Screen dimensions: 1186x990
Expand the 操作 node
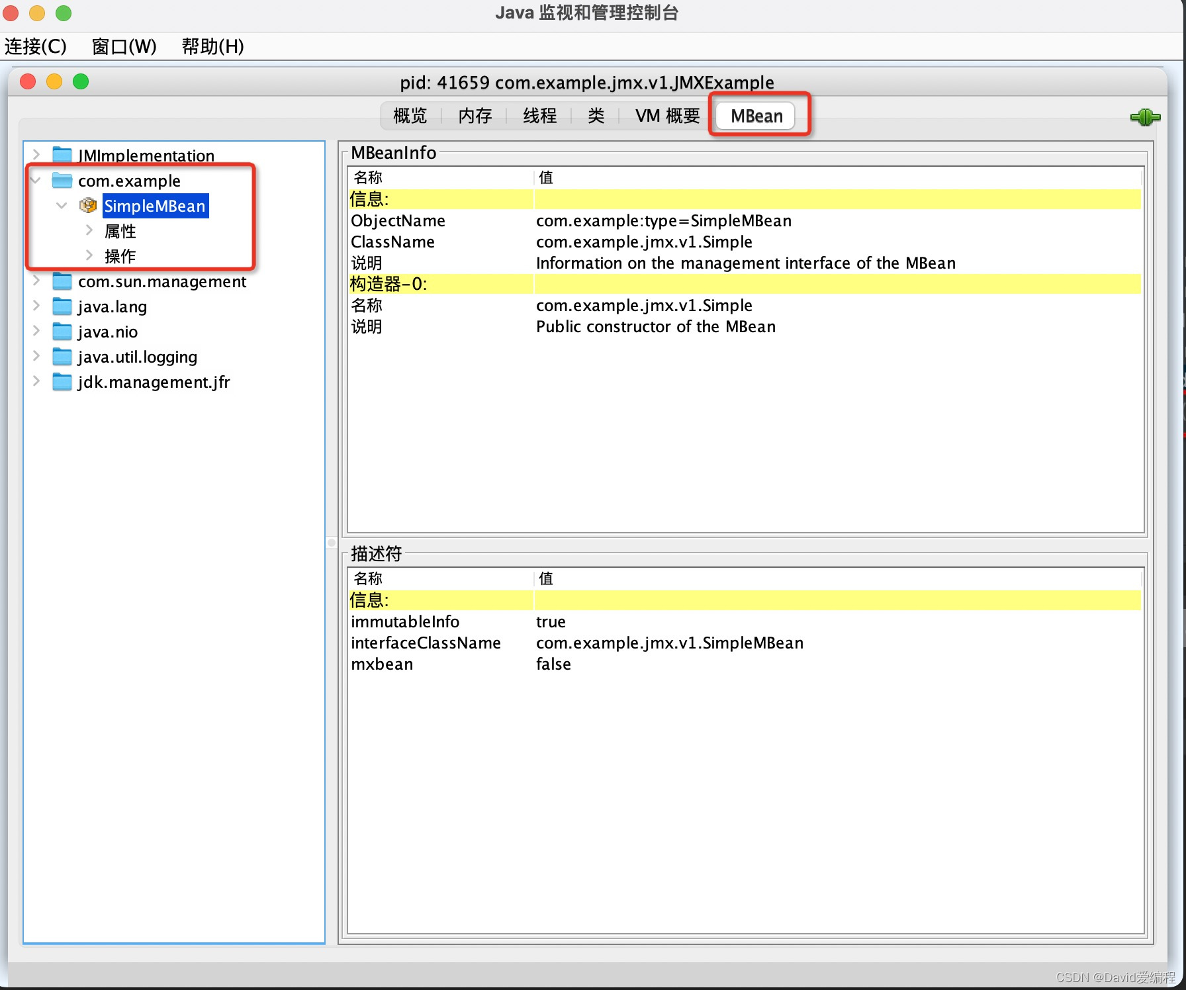coord(89,255)
